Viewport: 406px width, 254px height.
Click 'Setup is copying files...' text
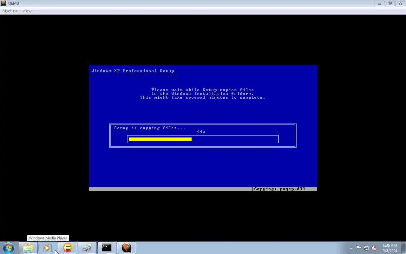(150, 128)
